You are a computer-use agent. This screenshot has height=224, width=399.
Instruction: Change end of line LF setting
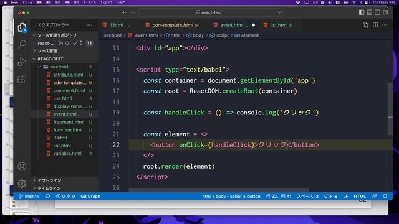point(345,197)
